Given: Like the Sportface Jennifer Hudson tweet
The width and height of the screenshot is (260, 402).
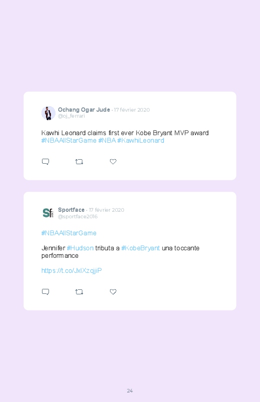Looking at the screenshot, I should [113, 292].
